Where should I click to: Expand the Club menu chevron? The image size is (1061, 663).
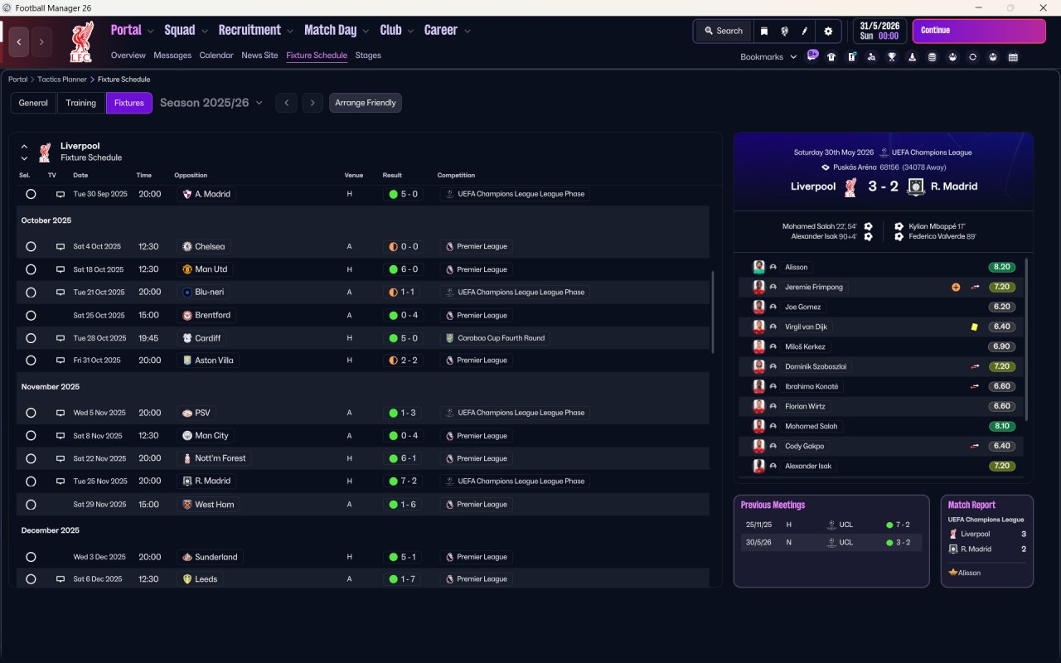coord(410,31)
